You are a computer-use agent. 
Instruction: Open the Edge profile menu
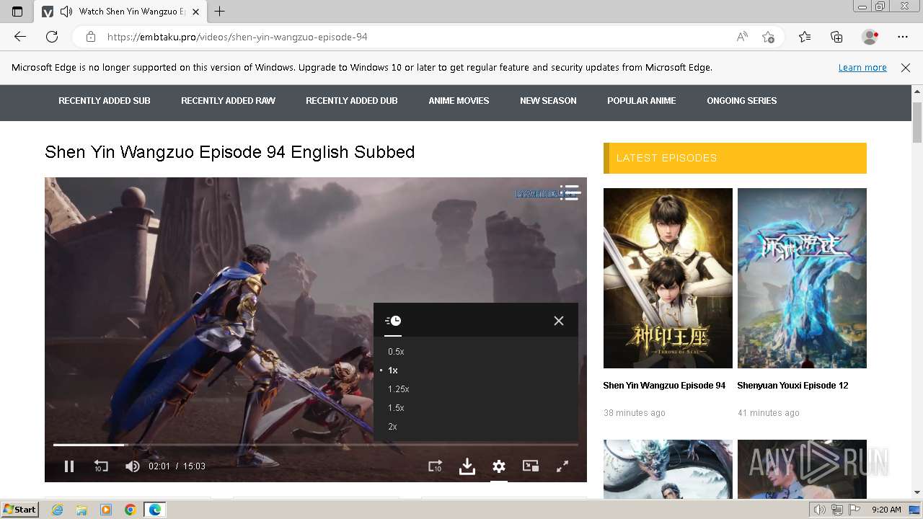tap(870, 37)
